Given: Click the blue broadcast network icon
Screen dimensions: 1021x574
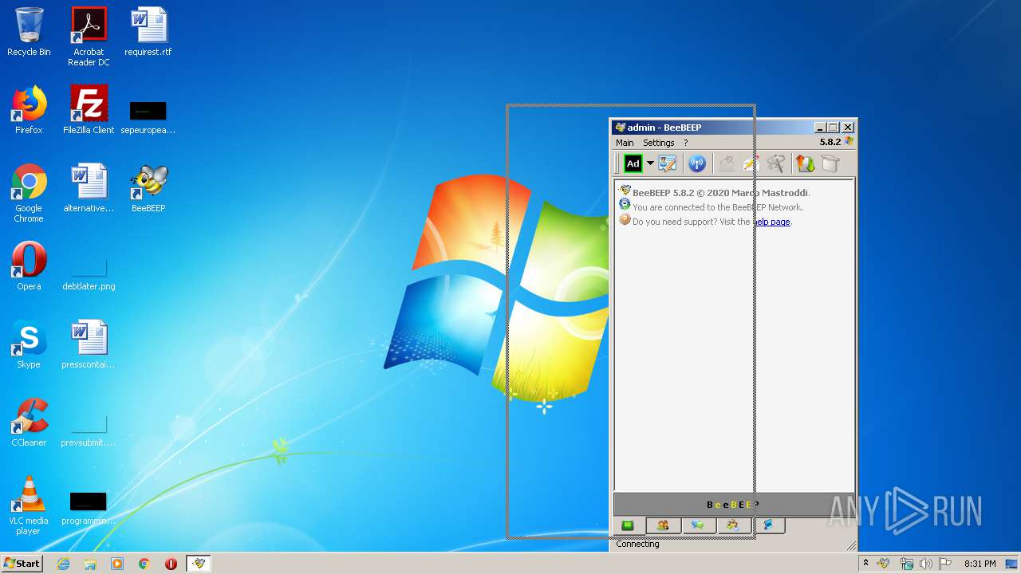Looking at the screenshot, I should pos(697,163).
